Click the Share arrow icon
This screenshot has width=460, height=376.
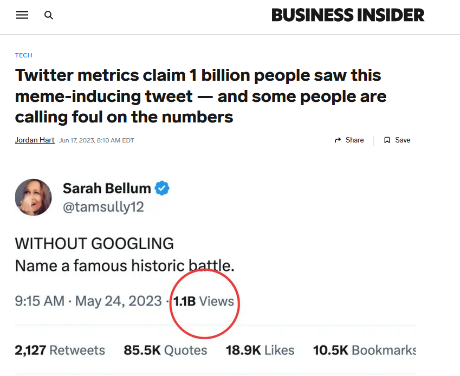pyautogui.click(x=338, y=140)
